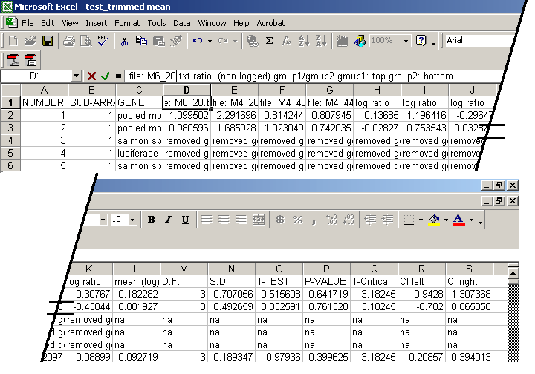Screen dimensions: 535x374
Task: Open a file with the Open icon
Action: [x=30, y=41]
